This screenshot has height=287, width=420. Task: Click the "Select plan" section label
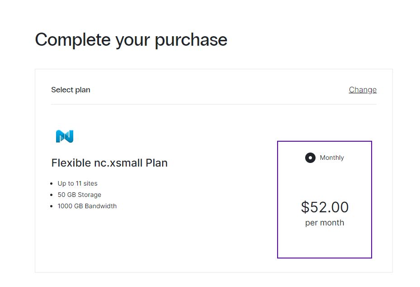(71, 90)
